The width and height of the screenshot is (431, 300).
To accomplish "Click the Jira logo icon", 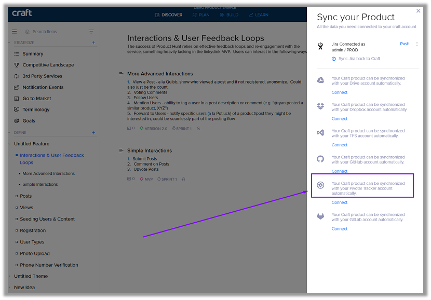I will (x=320, y=47).
